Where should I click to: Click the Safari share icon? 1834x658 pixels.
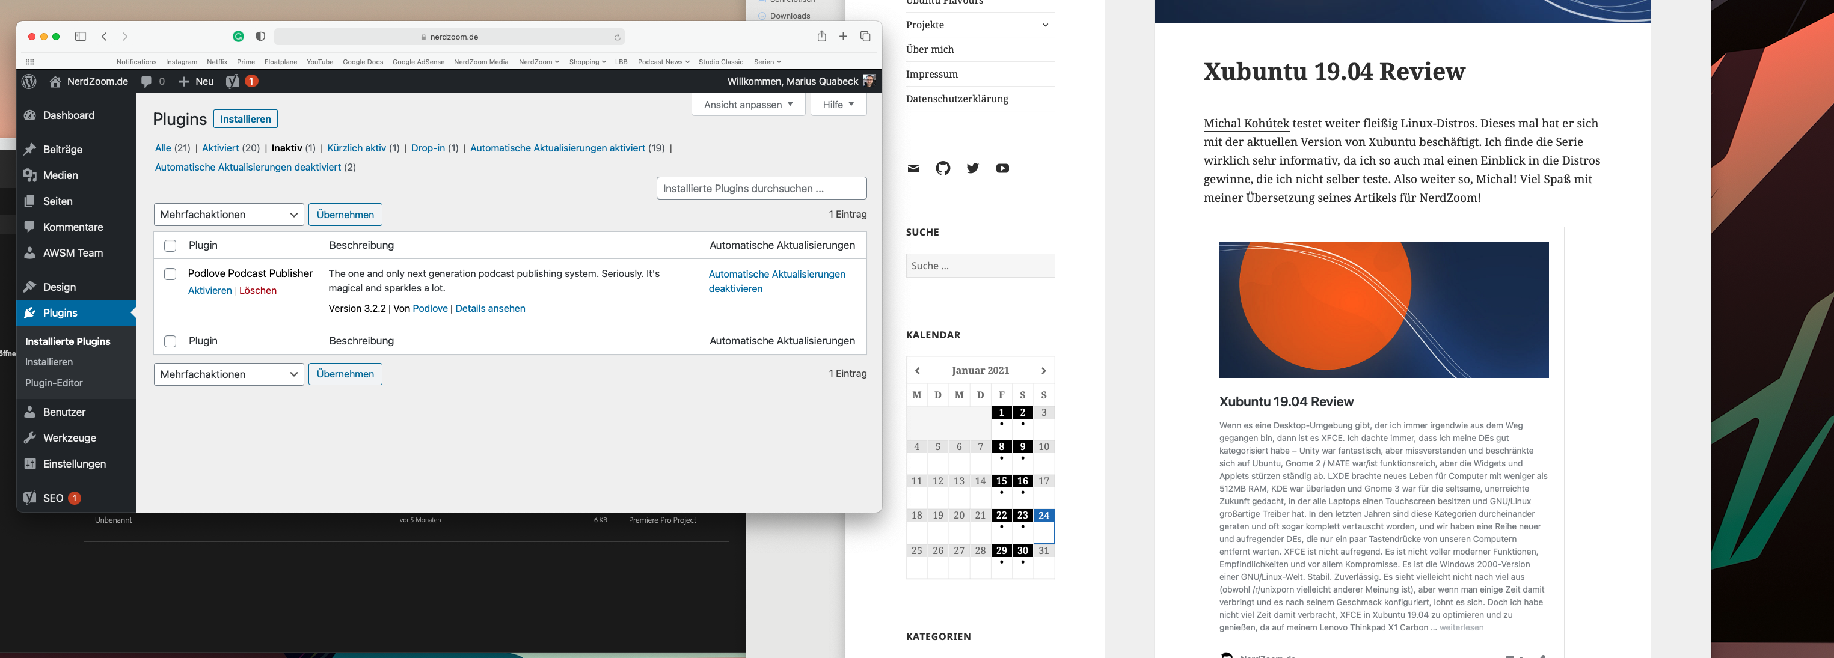pos(821,36)
